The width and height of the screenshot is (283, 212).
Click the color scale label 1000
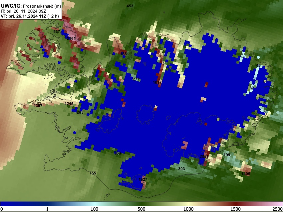point(188,209)
